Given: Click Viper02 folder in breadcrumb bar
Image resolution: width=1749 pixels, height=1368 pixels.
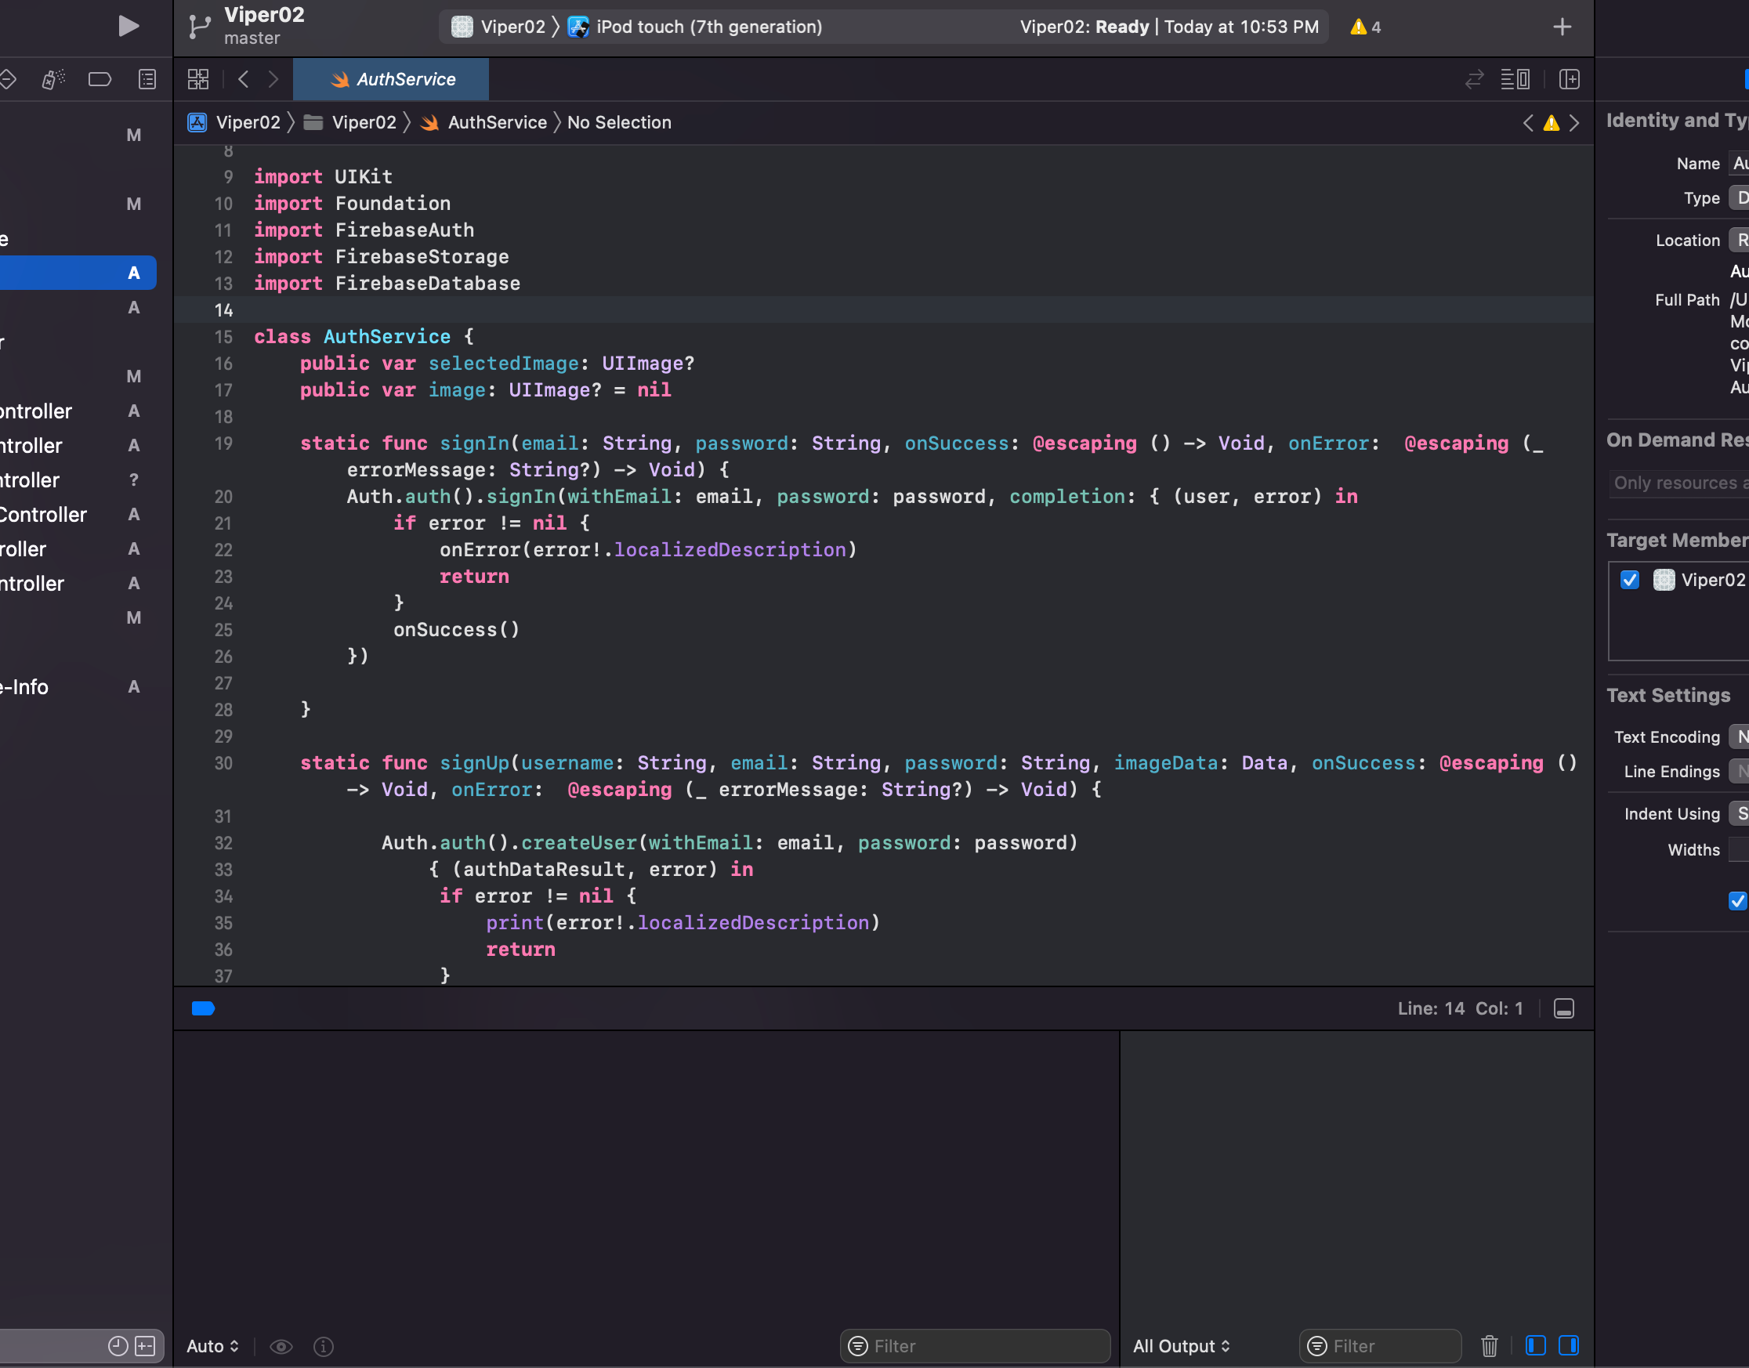Looking at the screenshot, I should (x=363, y=122).
